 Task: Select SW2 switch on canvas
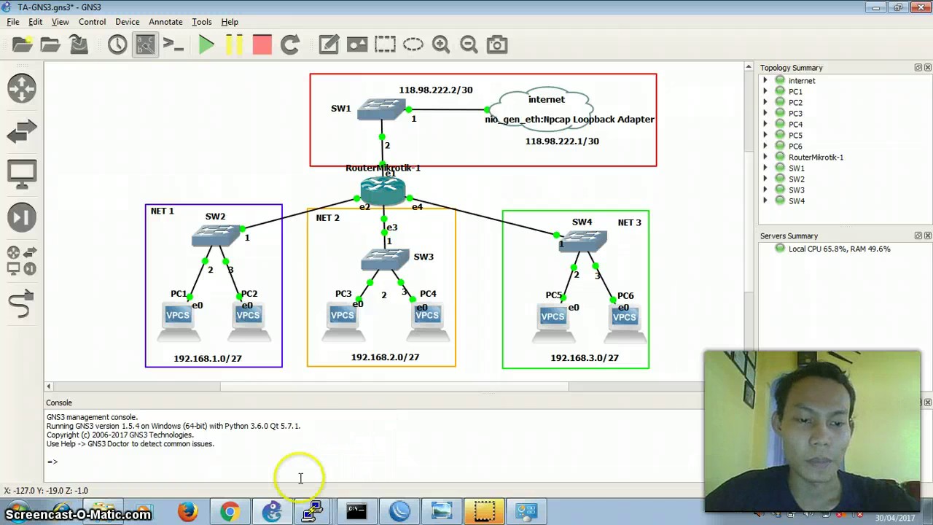pos(216,236)
